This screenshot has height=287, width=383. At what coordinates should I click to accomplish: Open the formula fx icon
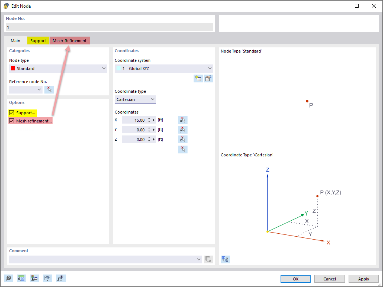60,278
